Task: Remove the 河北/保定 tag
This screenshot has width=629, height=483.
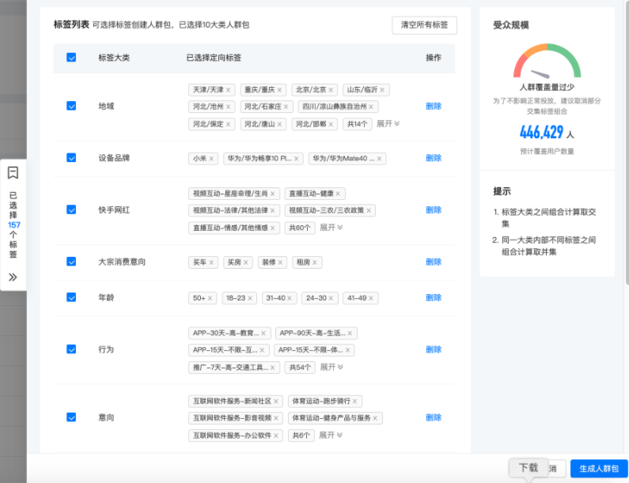Action: [228, 124]
